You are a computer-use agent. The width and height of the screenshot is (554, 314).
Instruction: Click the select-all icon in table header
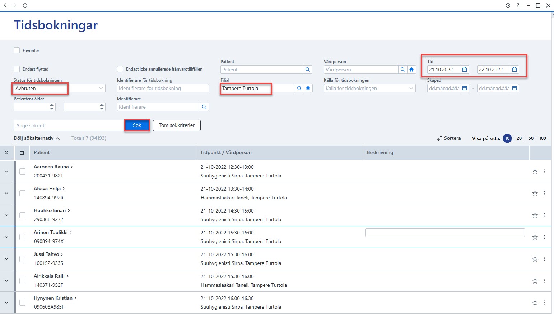click(22, 153)
